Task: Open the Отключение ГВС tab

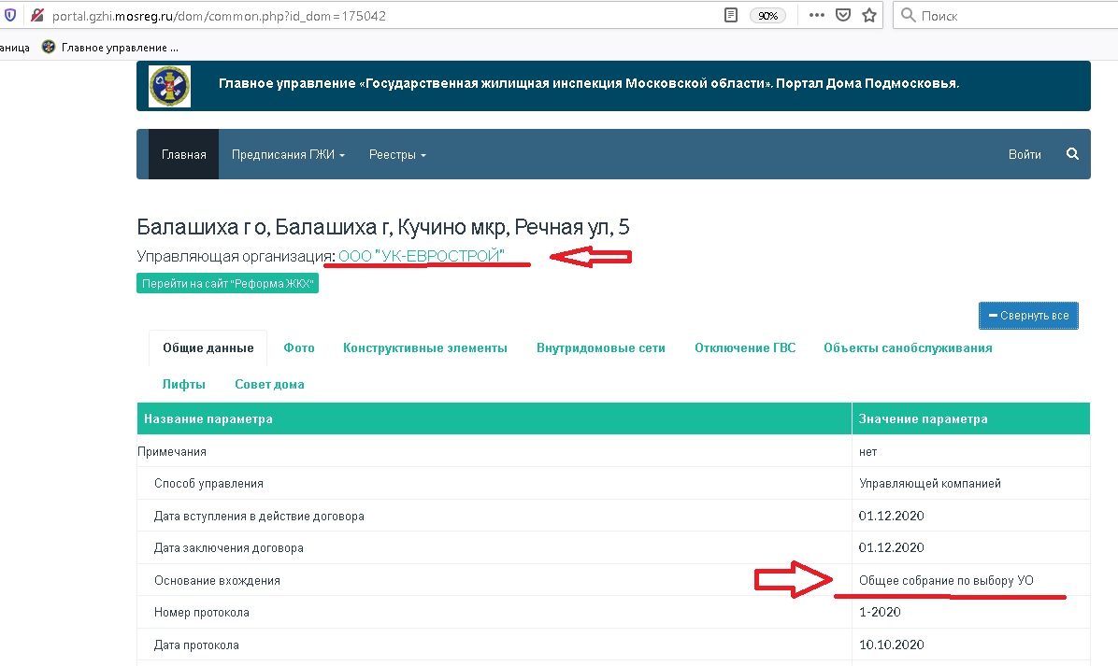Action: (x=745, y=348)
